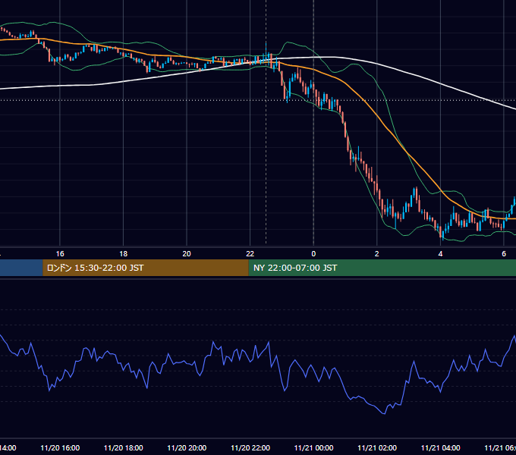Click the 6 hour label on the price chart axis

tap(504, 253)
